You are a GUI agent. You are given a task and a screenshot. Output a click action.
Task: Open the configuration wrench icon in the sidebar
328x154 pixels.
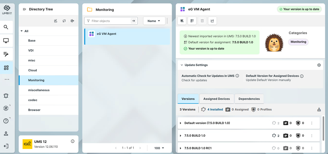click(6, 54)
